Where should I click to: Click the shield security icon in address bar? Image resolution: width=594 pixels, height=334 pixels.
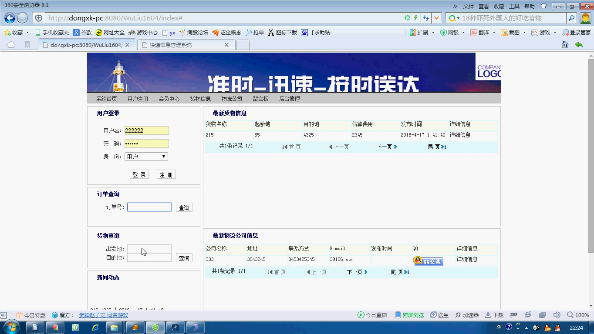click(x=39, y=18)
